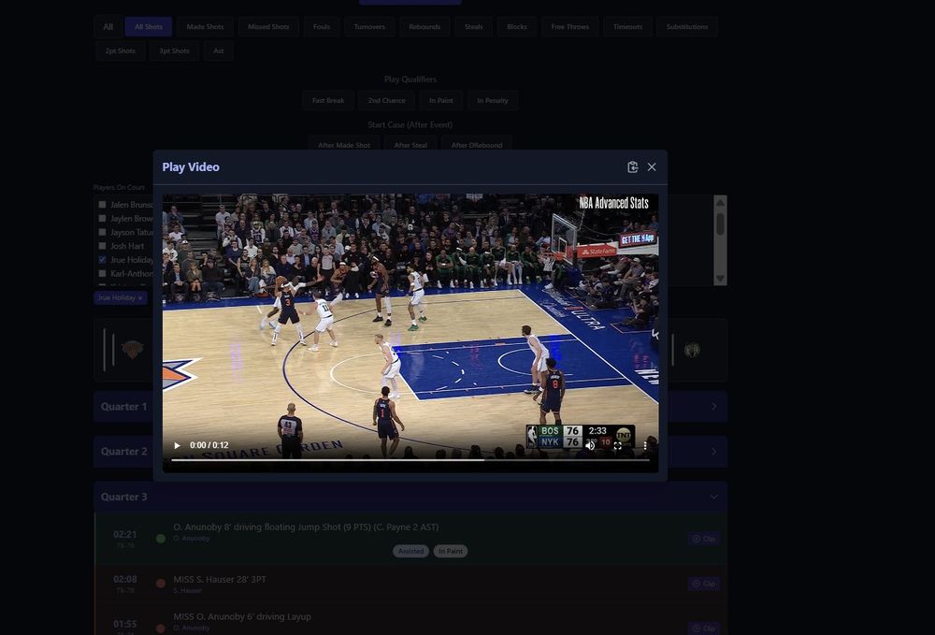Click the player list scrollbar down arrow
This screenshot has width=935, height=635.
click(720, 279)
